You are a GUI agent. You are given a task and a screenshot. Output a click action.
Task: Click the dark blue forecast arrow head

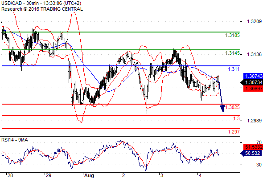coord(222,108)
